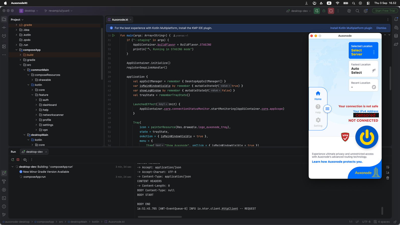The height and width of the screenshot is (225, 400).
Task: Click the Start Free Trial button
Action: 385,11
